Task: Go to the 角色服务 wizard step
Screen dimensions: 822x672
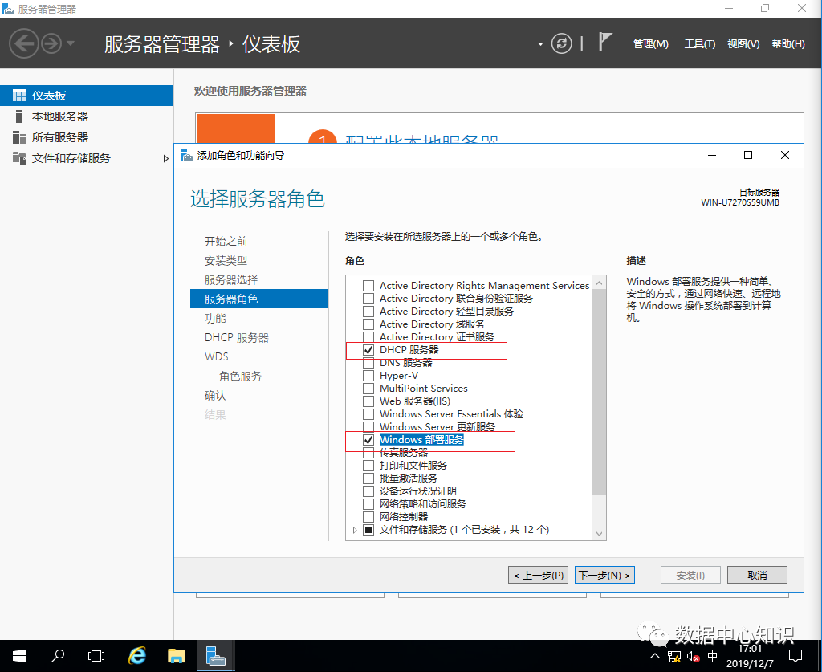Action: tap(240, 376)
